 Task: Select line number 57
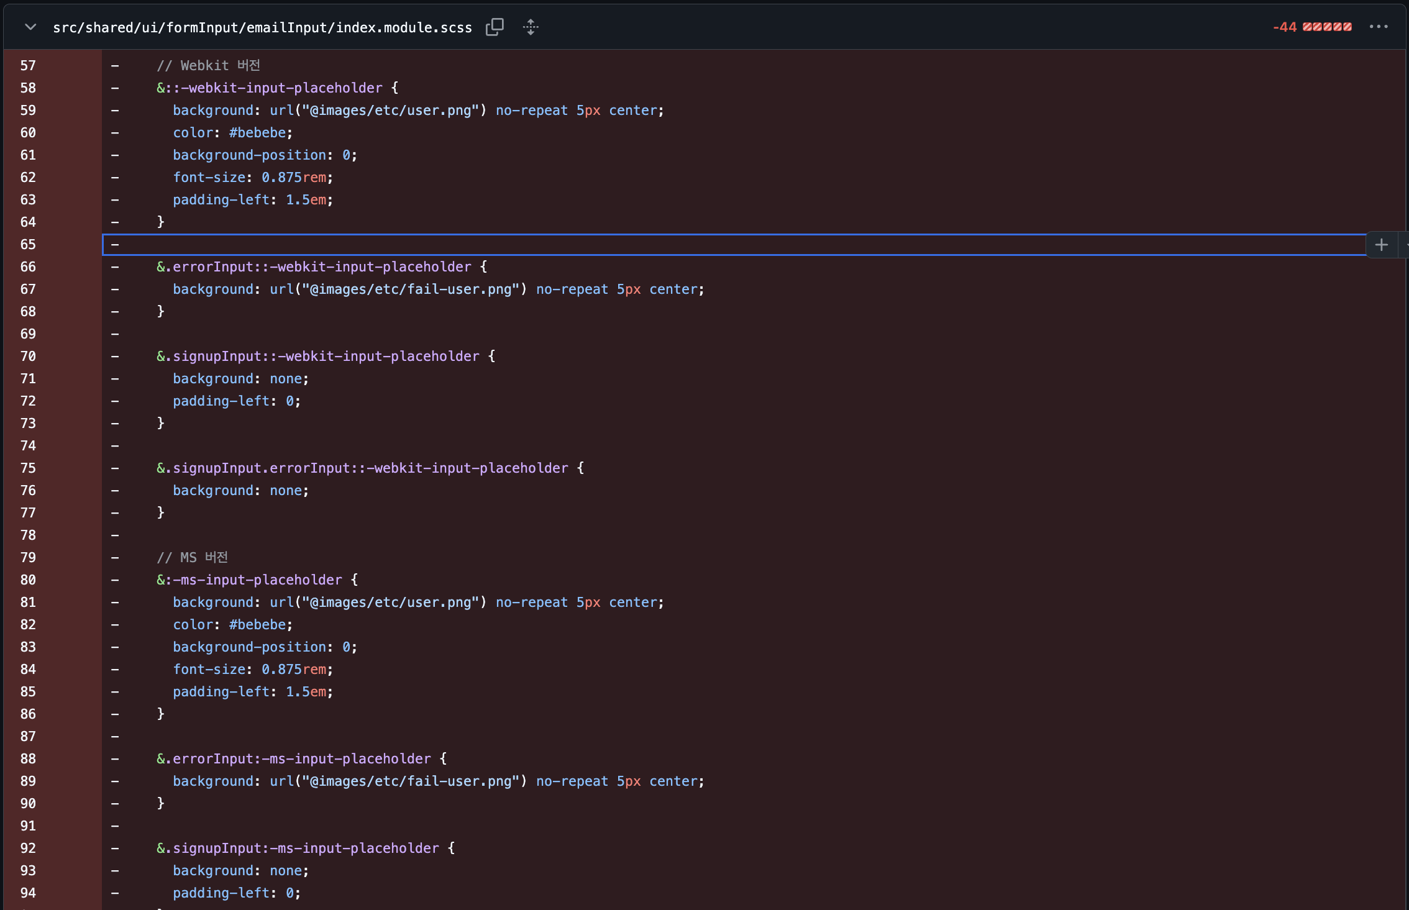coord(28,66)
